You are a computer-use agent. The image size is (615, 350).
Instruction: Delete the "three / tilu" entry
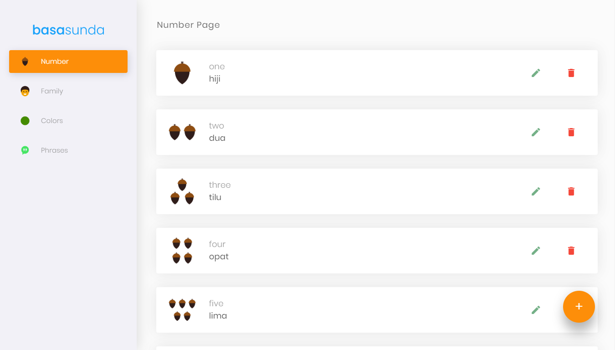[x=571, y=191]
